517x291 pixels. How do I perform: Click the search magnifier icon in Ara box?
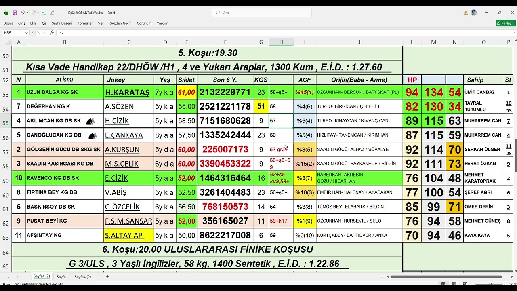tap(218, 13)
